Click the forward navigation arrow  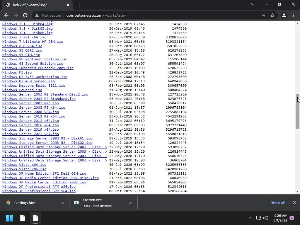(16, 15)
